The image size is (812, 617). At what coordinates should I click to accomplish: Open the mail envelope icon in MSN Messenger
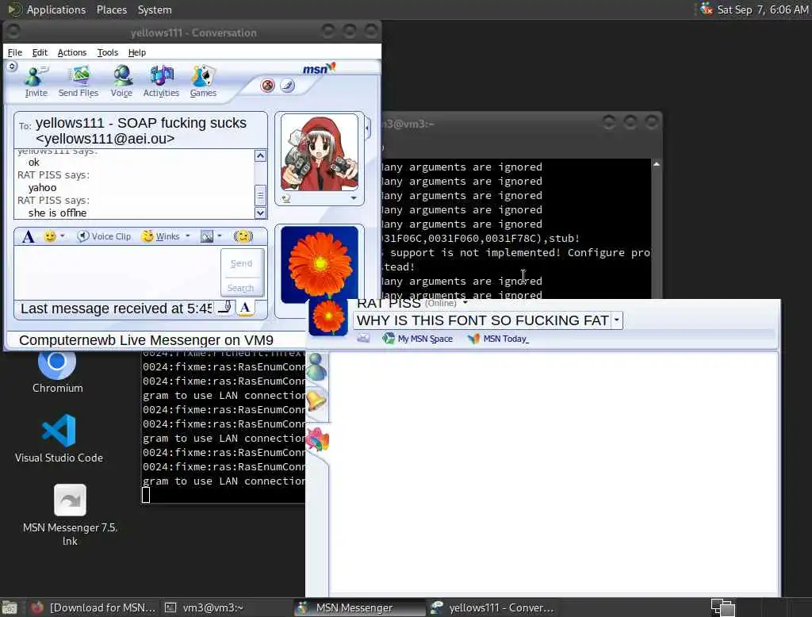(363, 339)
